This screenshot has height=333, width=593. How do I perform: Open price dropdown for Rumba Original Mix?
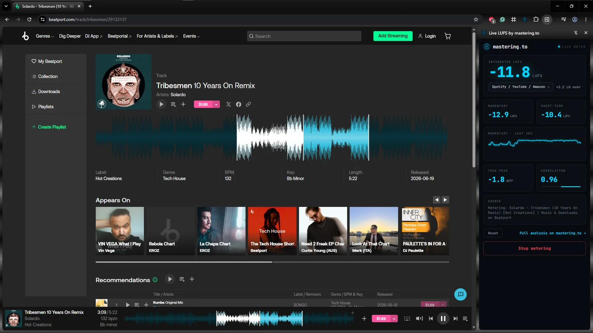coord(443,305)
